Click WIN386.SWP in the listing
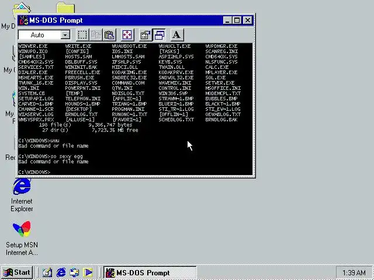The height and width of the screenshot is (280, 374). [173, 93]
